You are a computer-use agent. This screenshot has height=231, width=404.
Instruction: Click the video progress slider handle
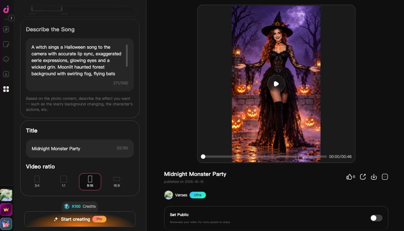(x=203, y=157)
